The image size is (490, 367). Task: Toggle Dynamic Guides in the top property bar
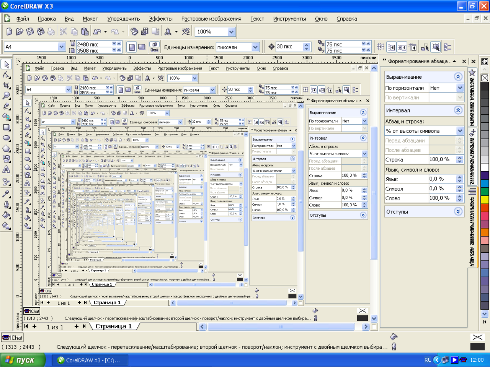[x=413, y=47]
